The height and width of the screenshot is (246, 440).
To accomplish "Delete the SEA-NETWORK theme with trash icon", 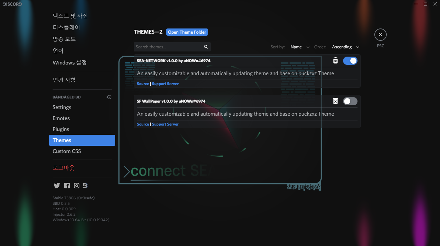I will pyautogui.click(x=335, y=61).
